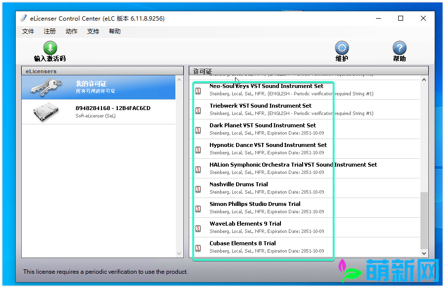
Task: Click license icon beside WaveLab Elements 9
Action: pos(198,229)
